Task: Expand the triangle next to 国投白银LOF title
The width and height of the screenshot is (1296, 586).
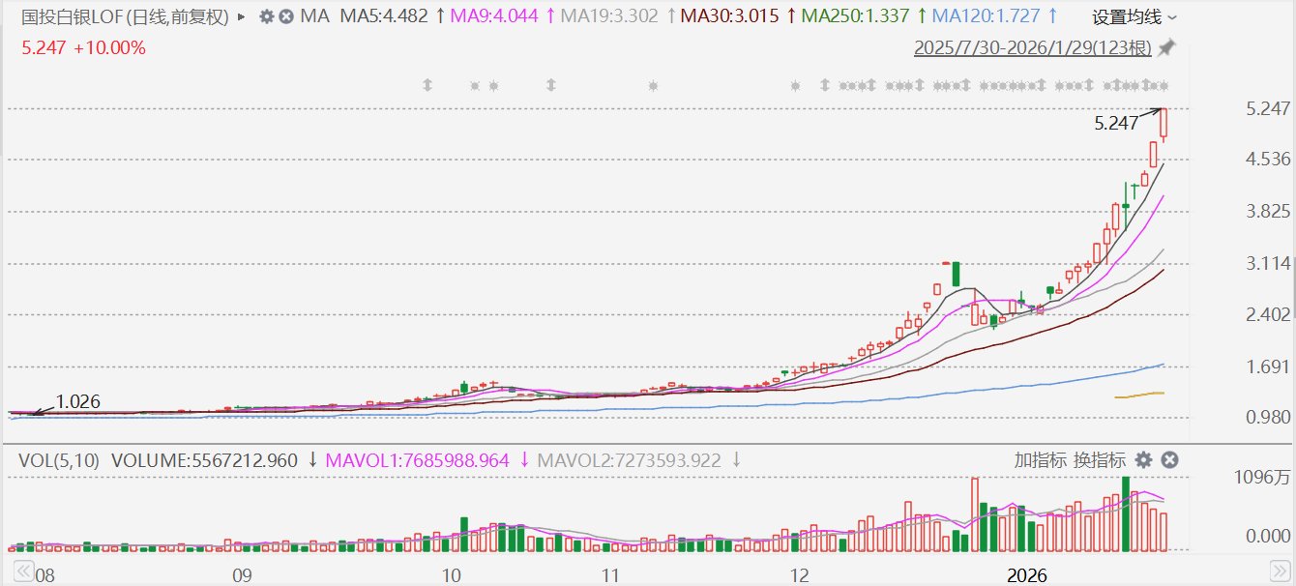Action: point(241,16)
